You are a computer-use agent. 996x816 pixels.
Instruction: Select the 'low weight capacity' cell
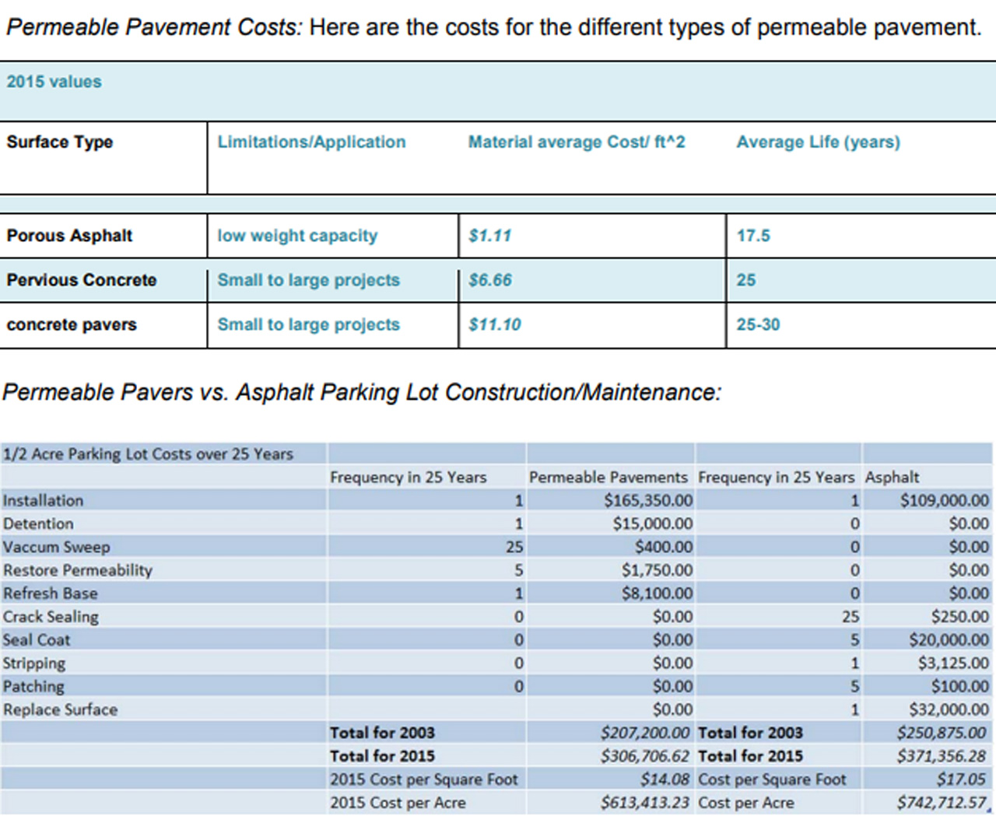click(x=297, y=236)
